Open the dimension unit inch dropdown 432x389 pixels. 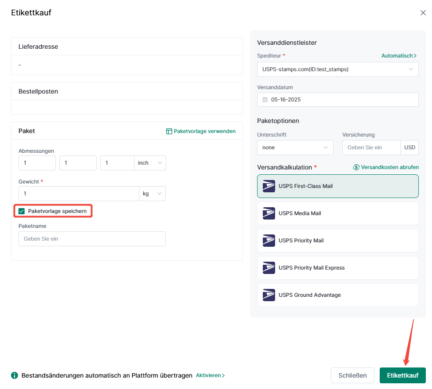pos(149,163)
